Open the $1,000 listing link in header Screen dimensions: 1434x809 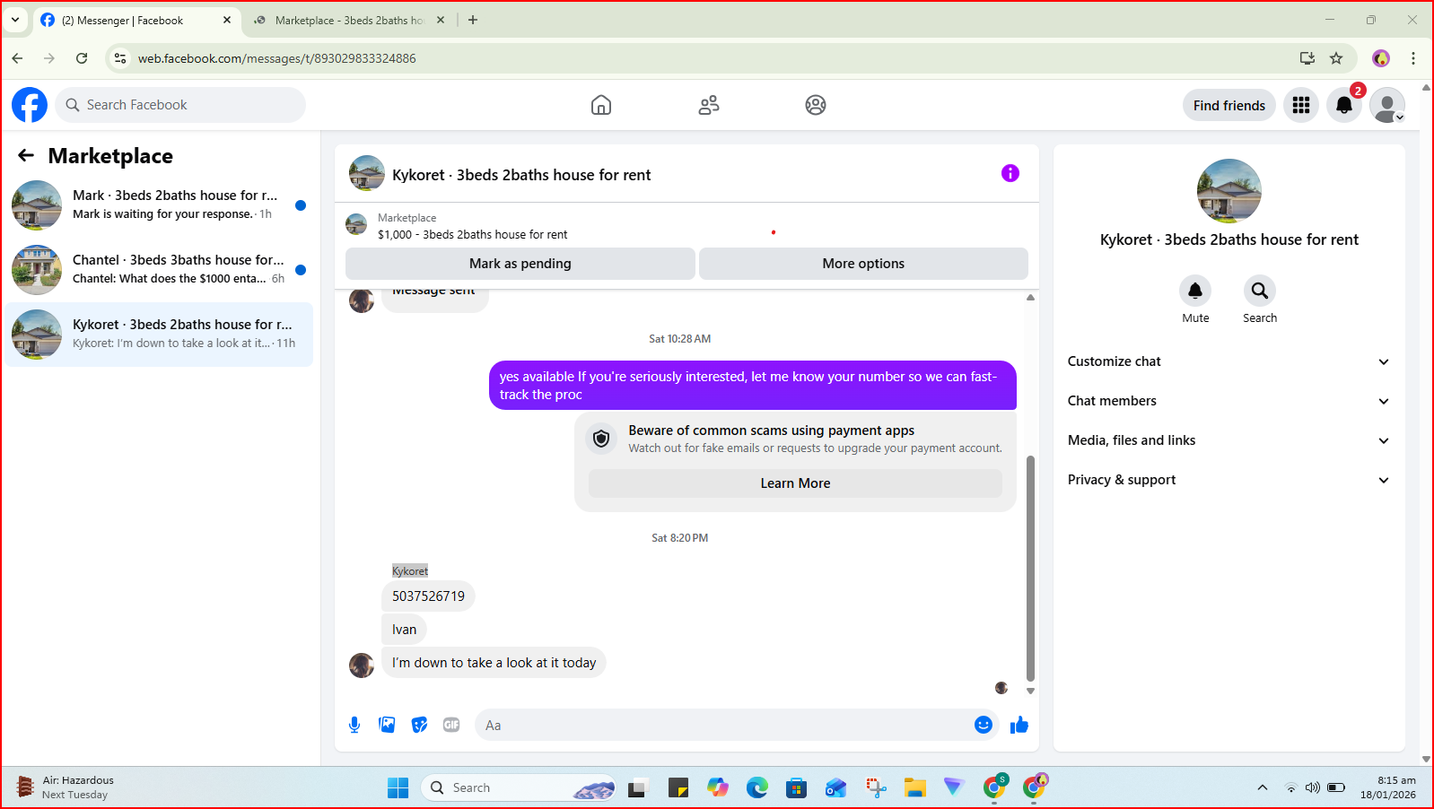tap(472, 234)
